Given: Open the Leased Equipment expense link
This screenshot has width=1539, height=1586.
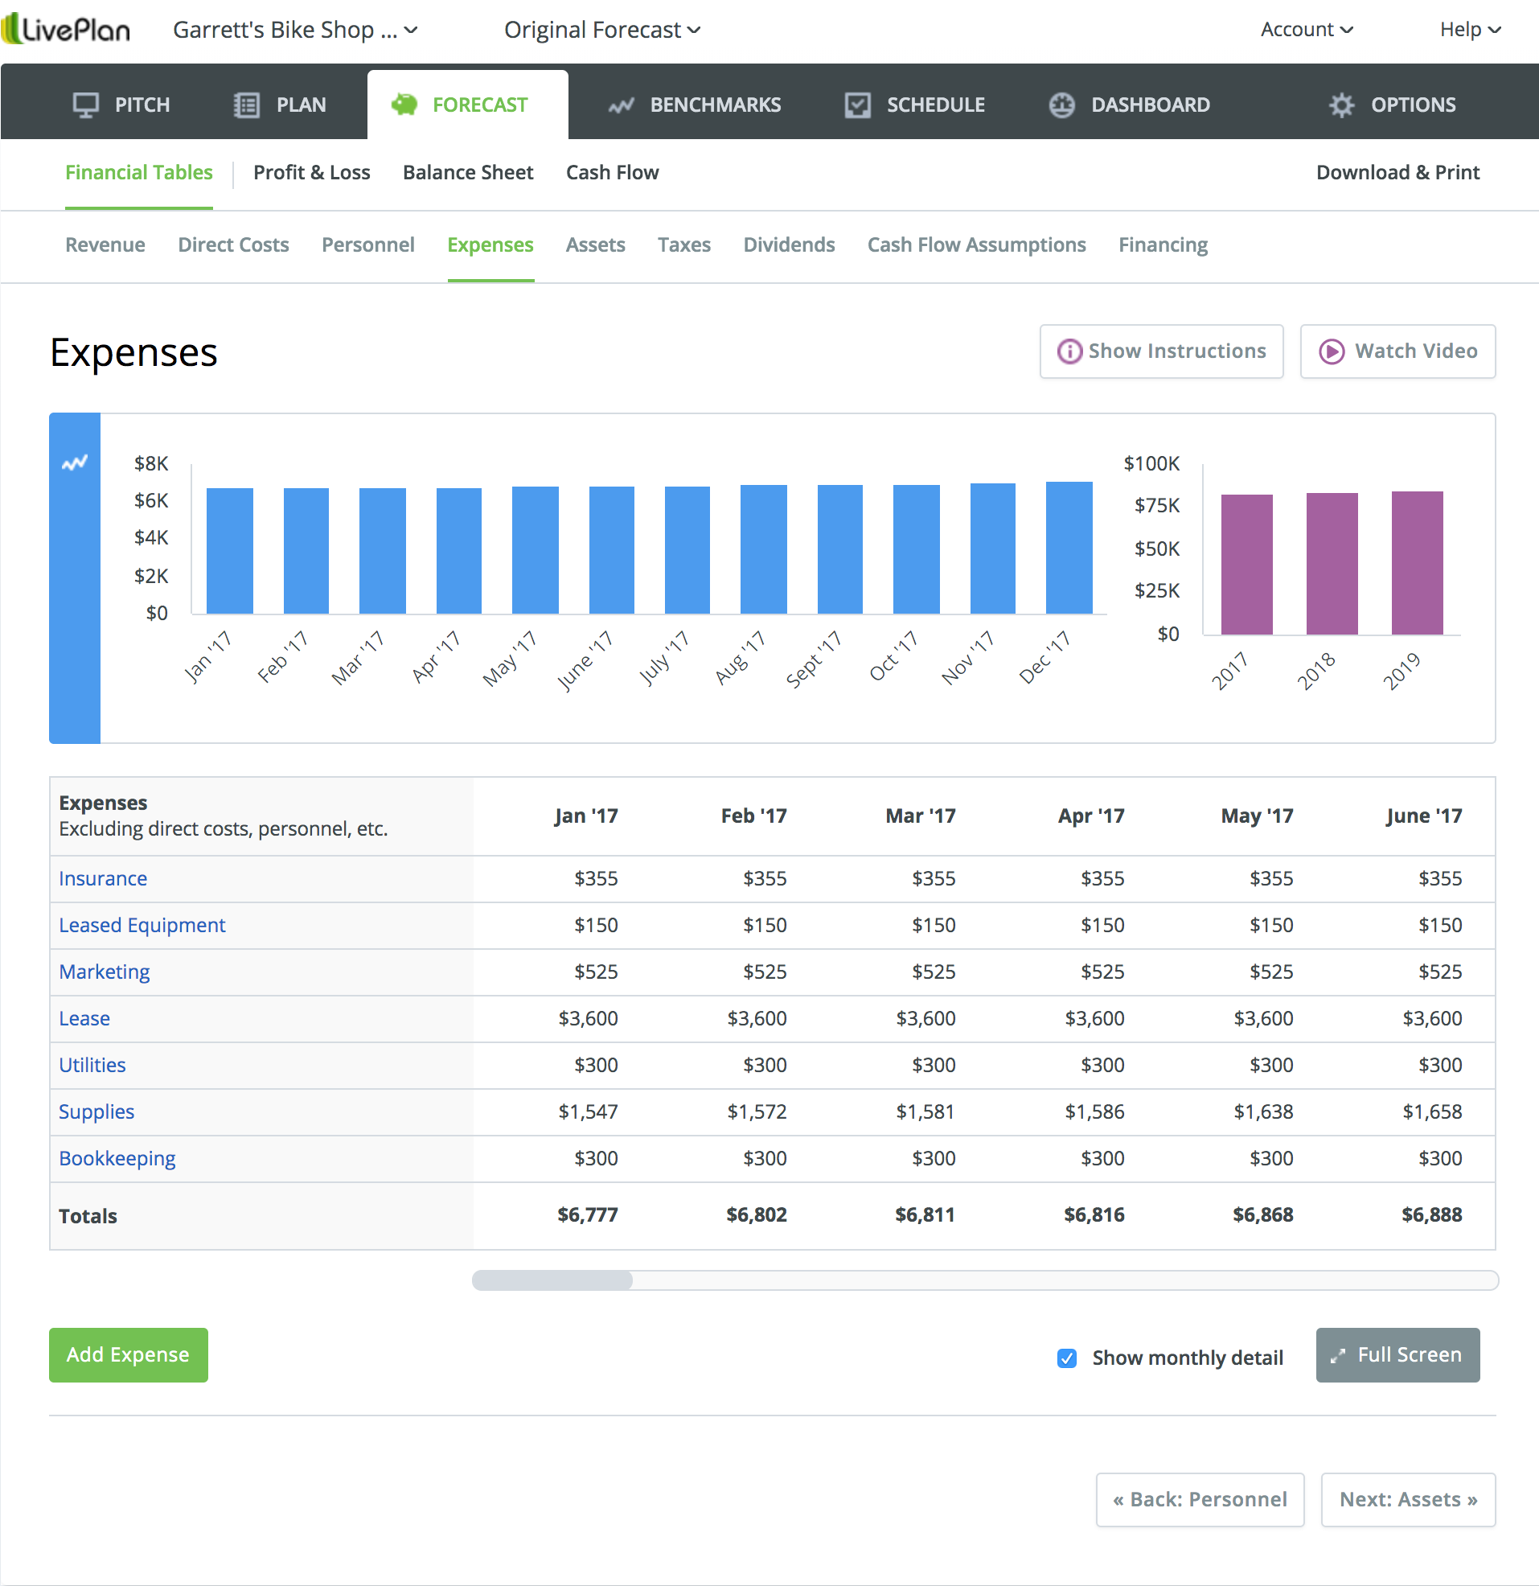Looking at the screenshot, I should (142, 925).
